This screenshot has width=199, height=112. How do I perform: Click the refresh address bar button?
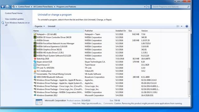pos(148,7)
